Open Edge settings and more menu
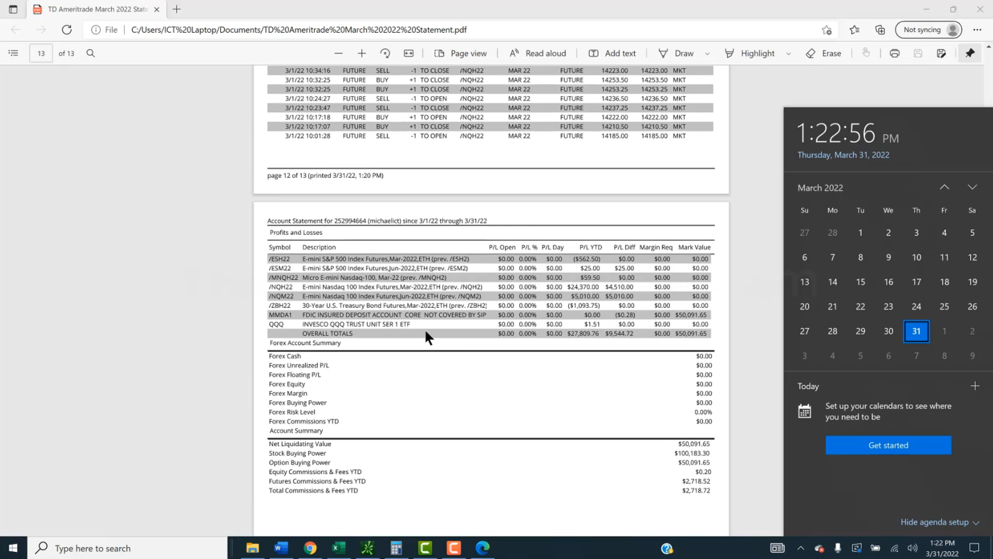The width and height of the screenshot is (993, 559). 977,30
